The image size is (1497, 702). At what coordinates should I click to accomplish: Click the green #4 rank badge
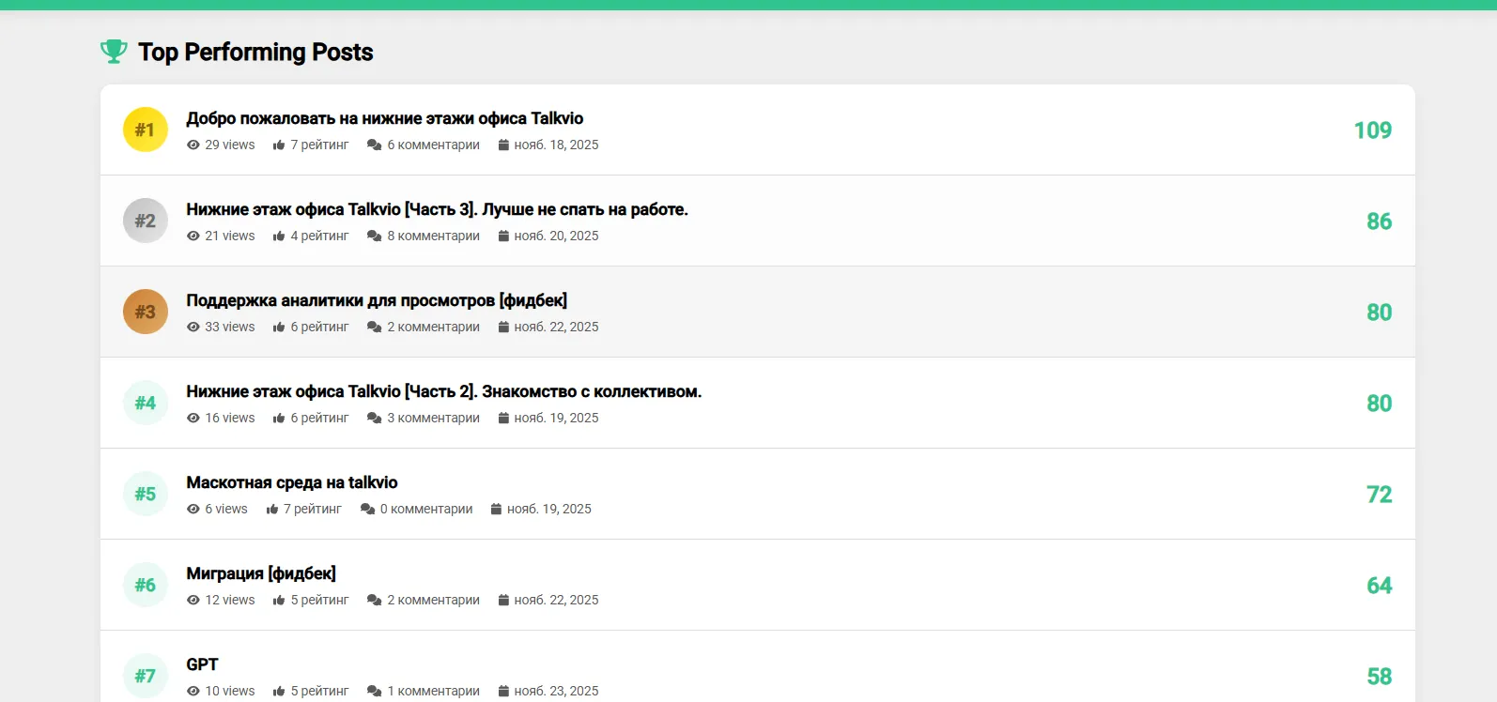146,403
